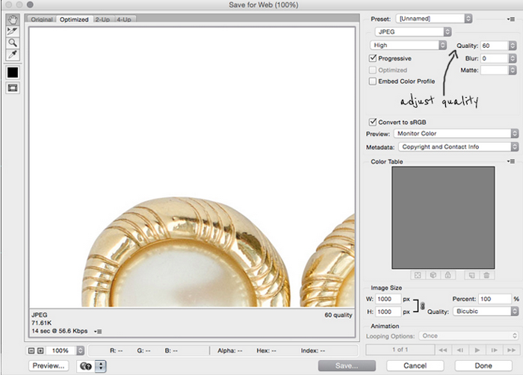
Task: Click the Blur value field
Action: (495, 58)
